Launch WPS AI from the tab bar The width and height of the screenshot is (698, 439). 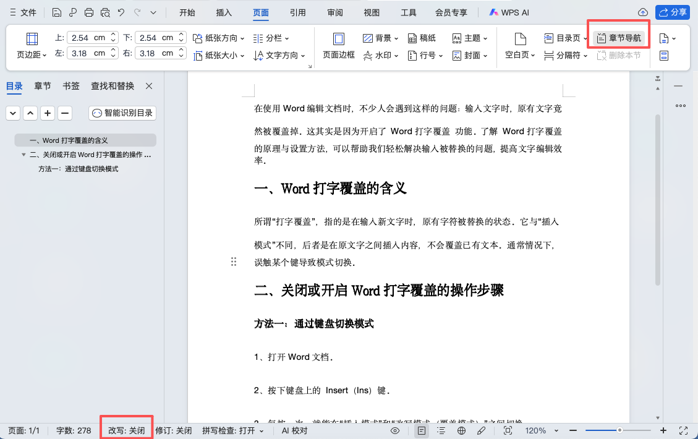[509, 12]
